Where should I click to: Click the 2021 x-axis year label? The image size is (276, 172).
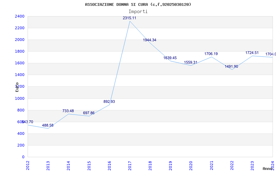point(211,165)
